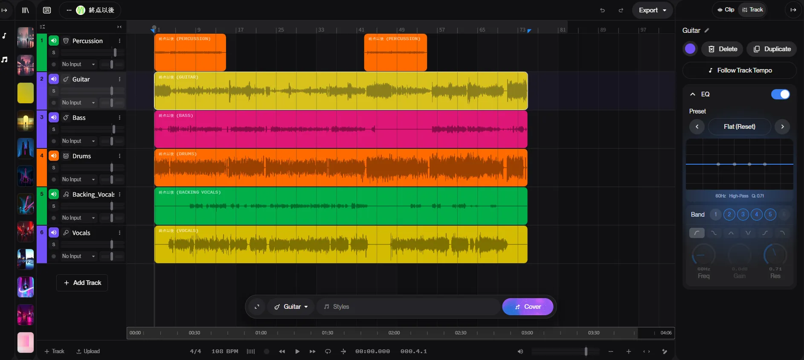The height and width of the screenshot is (360, 804).
Task: Open the library panel icon
Action: pyautogui.click(x=26, y=10)
